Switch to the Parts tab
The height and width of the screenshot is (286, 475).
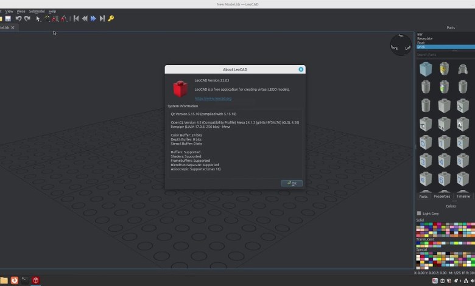(423, 197)
